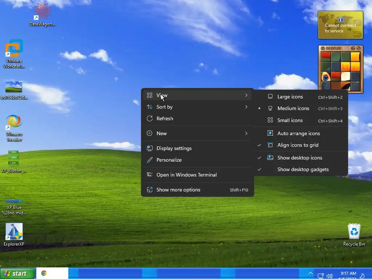Click the Shift+F10 shortcut label
Viewport: 372px width, 279px height.
coord(239,190)
